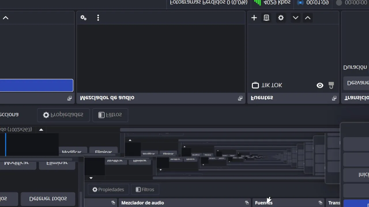Move the source down with the chevron-down icon

point(295,18)
